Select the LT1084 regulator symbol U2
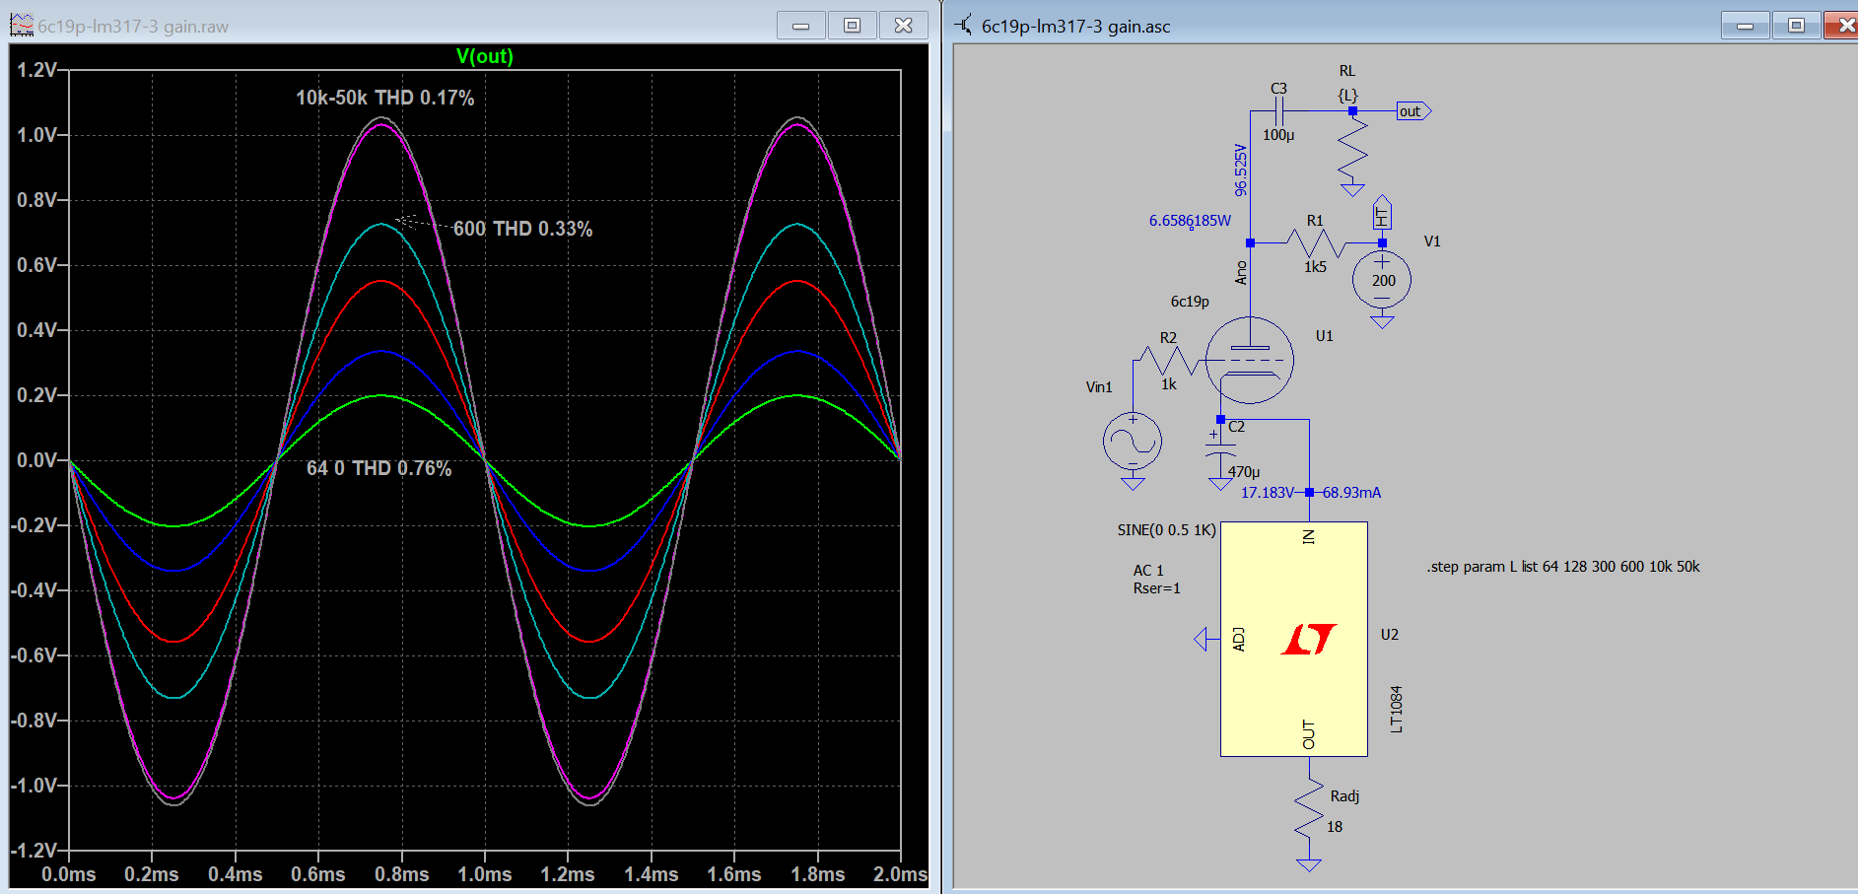 point(1293,639)
